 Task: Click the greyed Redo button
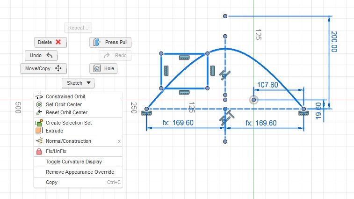click(x=115, y=55)
